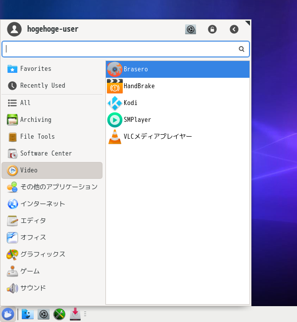Viewport: 297px width, 322px height.
Task: Start SMPlayer from its green play icon
Action: (x=115, y=120)
